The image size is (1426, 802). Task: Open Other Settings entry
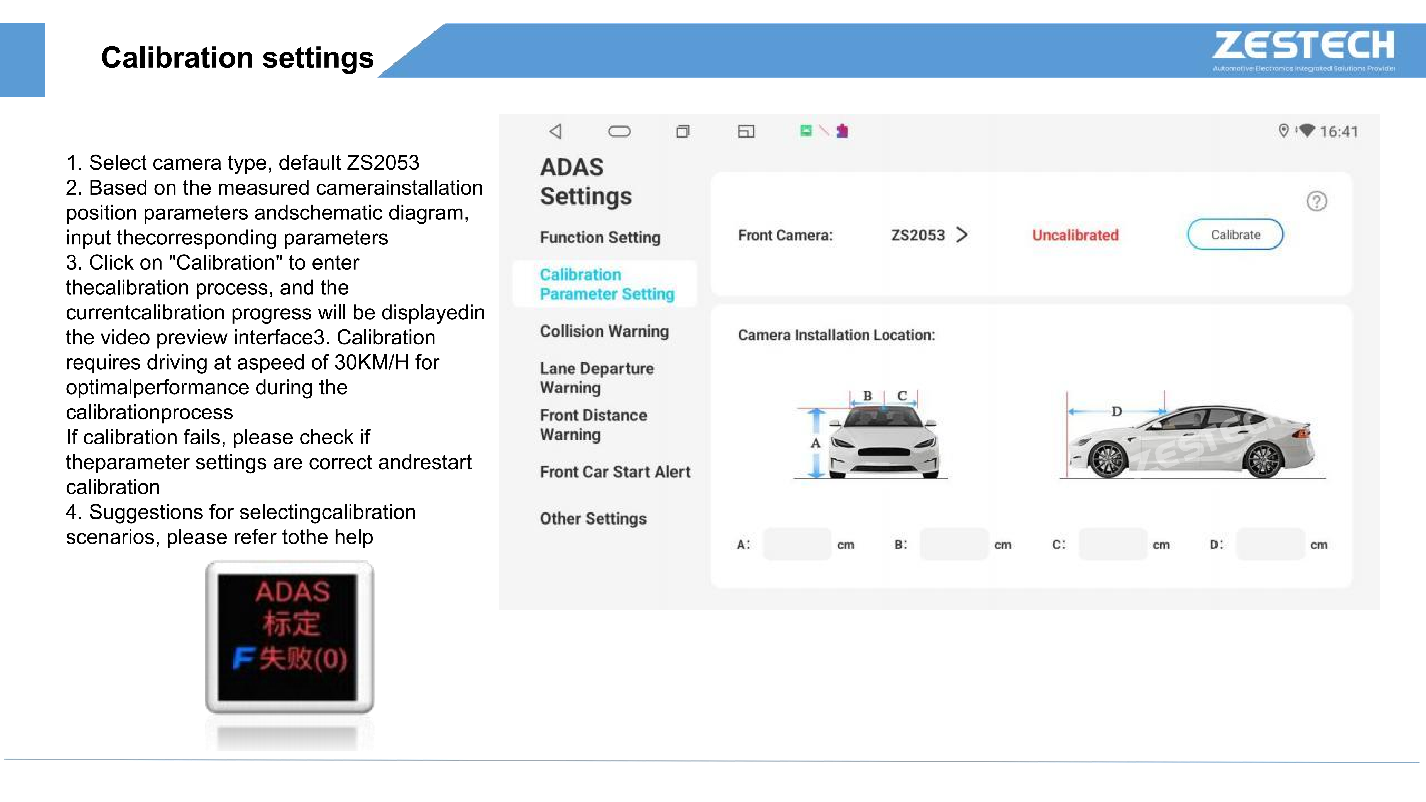pos(593,519)
